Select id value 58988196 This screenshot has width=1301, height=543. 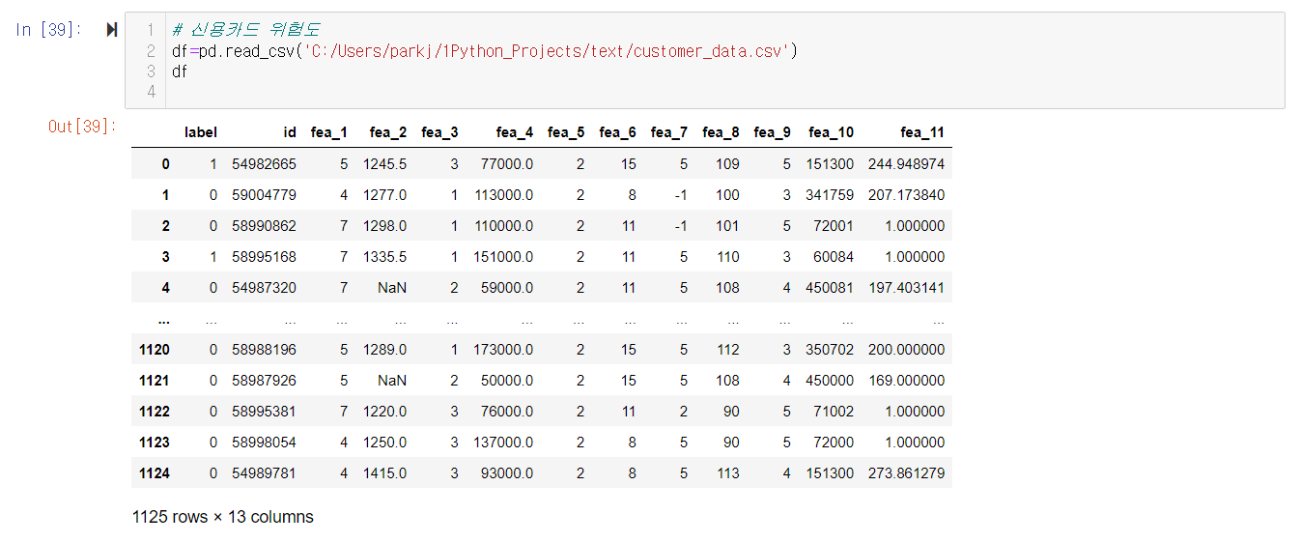(265, 350)
